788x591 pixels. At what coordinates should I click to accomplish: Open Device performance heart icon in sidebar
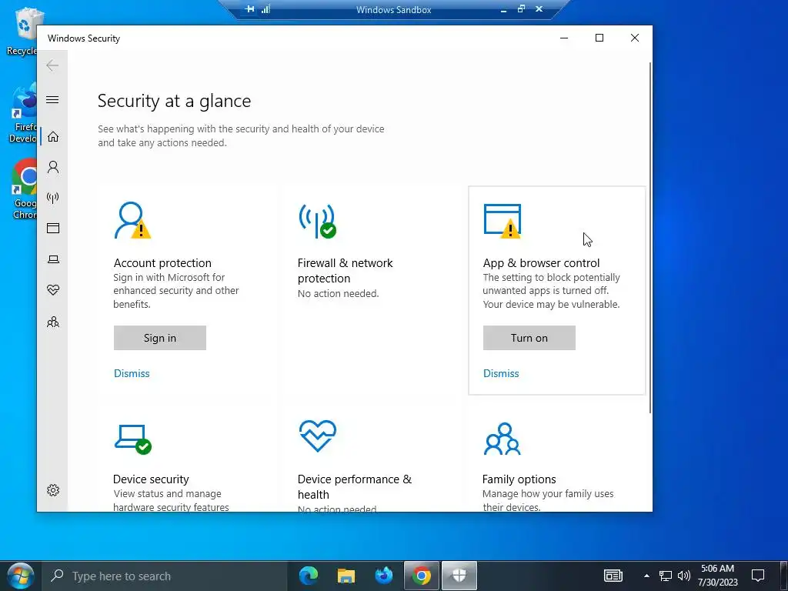(x=53, y=290)
